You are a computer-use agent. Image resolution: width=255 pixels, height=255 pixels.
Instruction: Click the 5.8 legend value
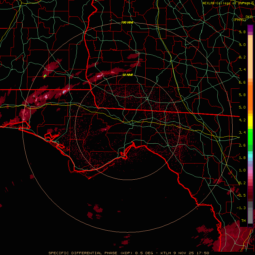pyautogui.click(x=242, y=95)
